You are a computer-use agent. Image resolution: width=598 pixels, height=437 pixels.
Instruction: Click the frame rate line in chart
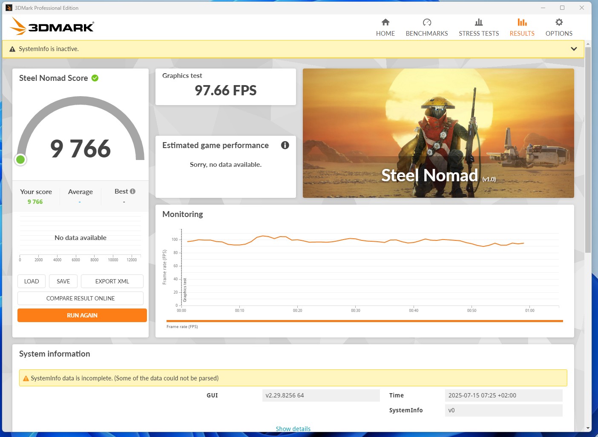pyautogui.click(x=356, y=240)
